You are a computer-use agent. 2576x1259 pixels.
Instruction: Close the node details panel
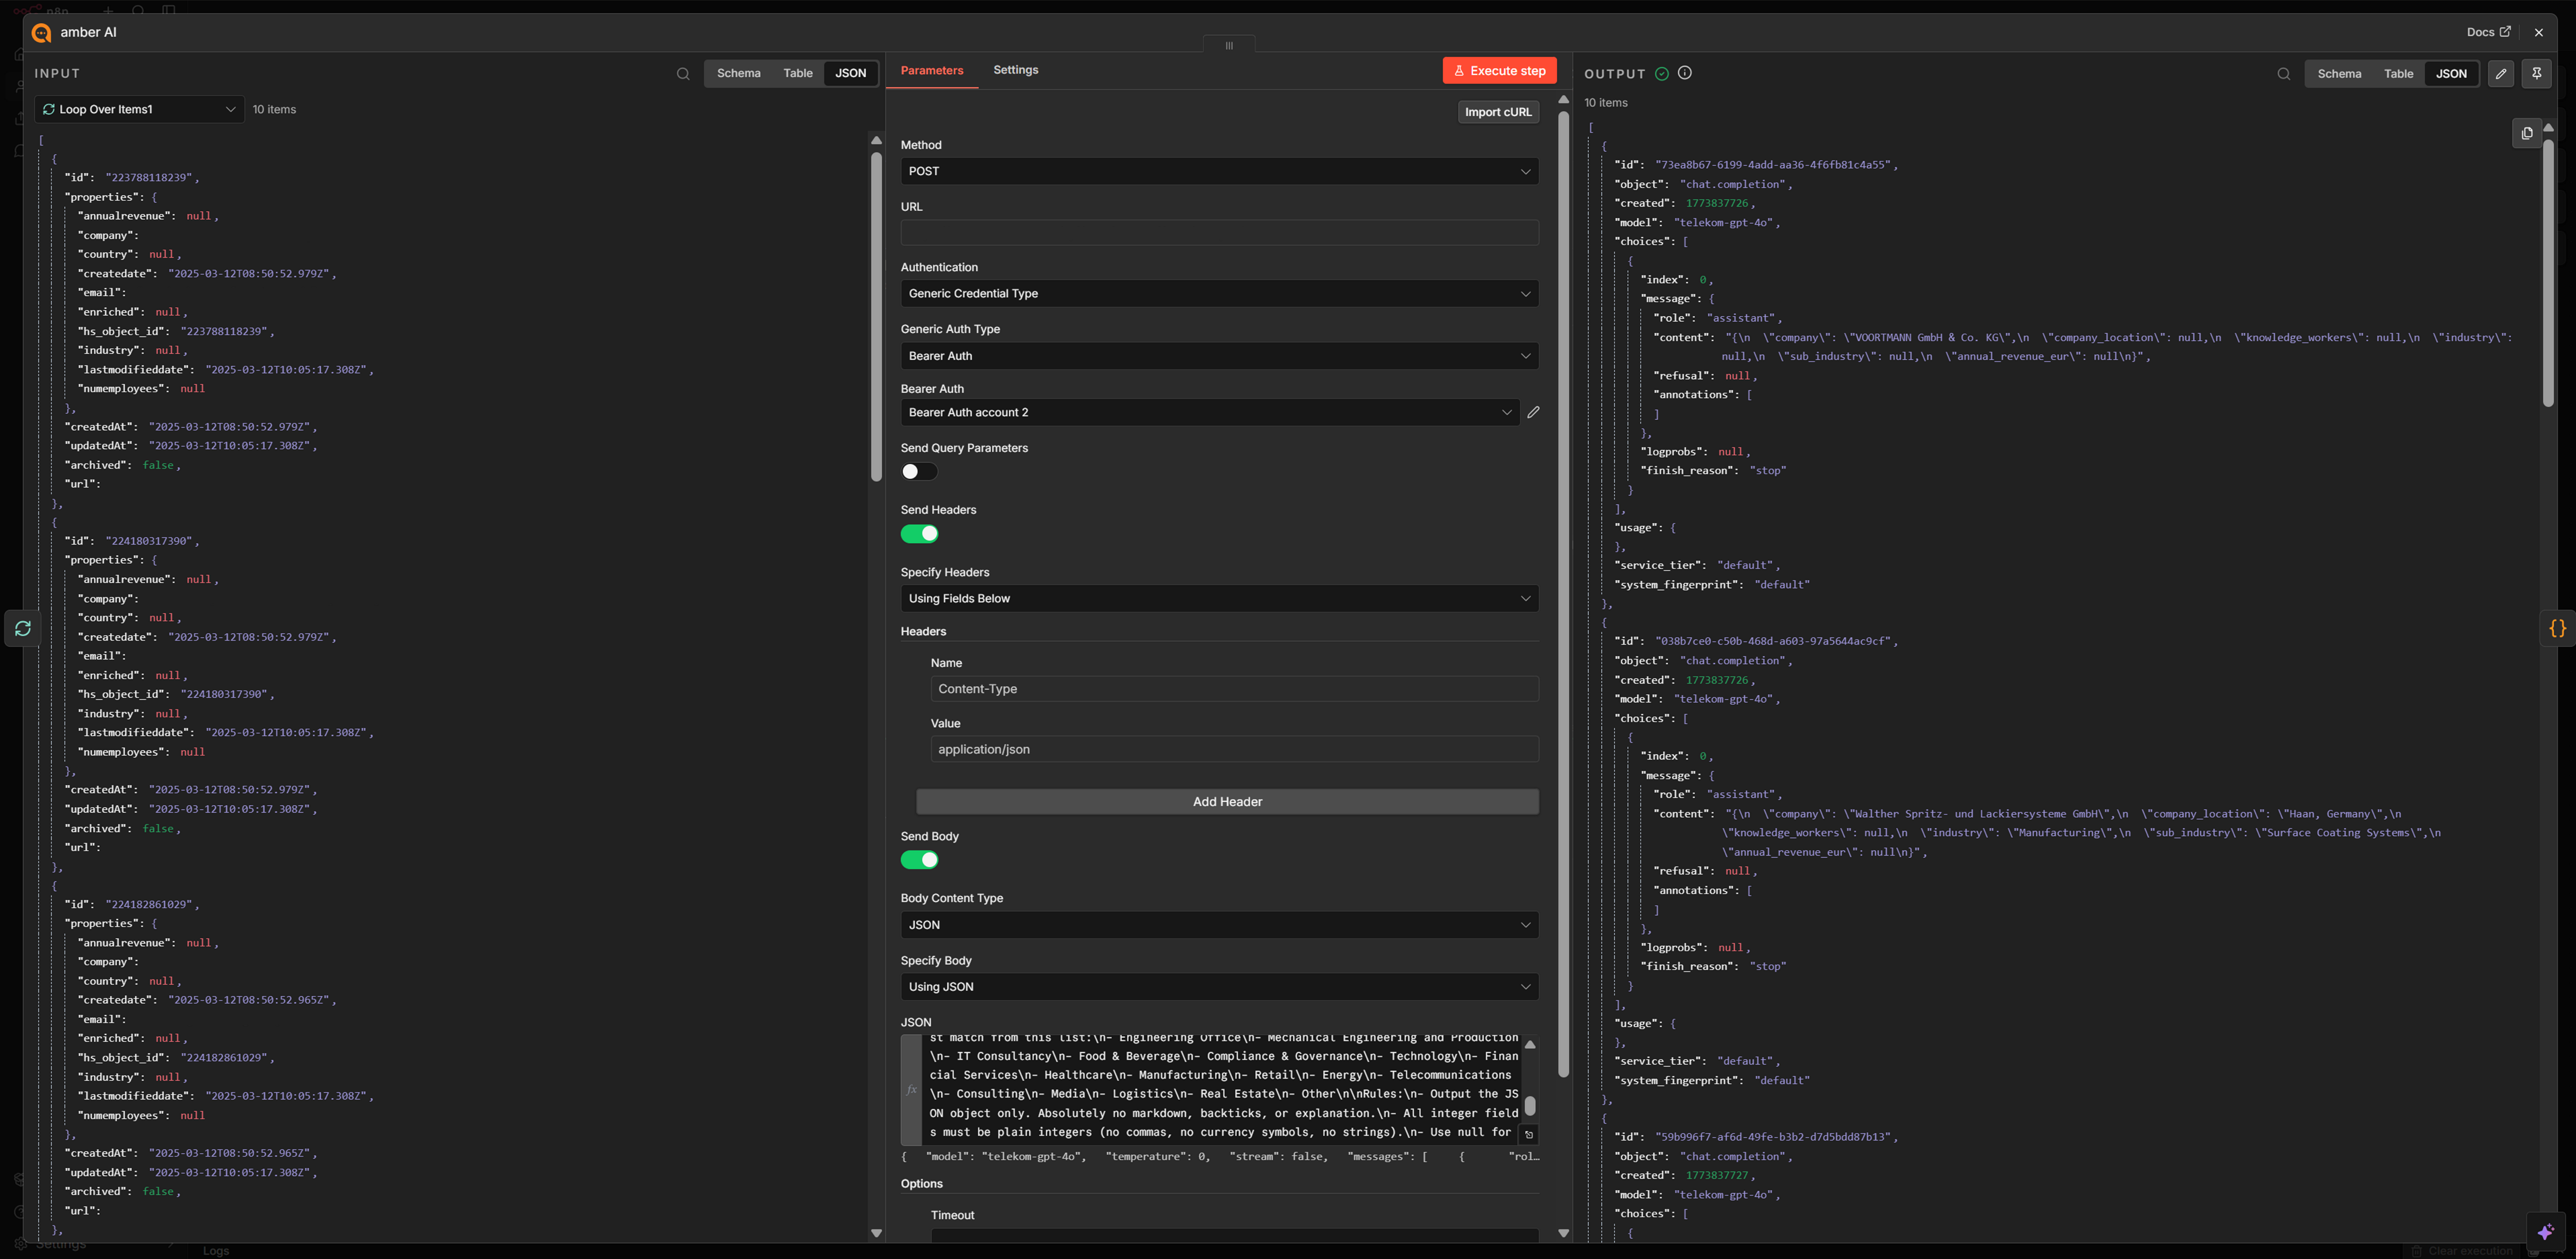pos(2539,33)
